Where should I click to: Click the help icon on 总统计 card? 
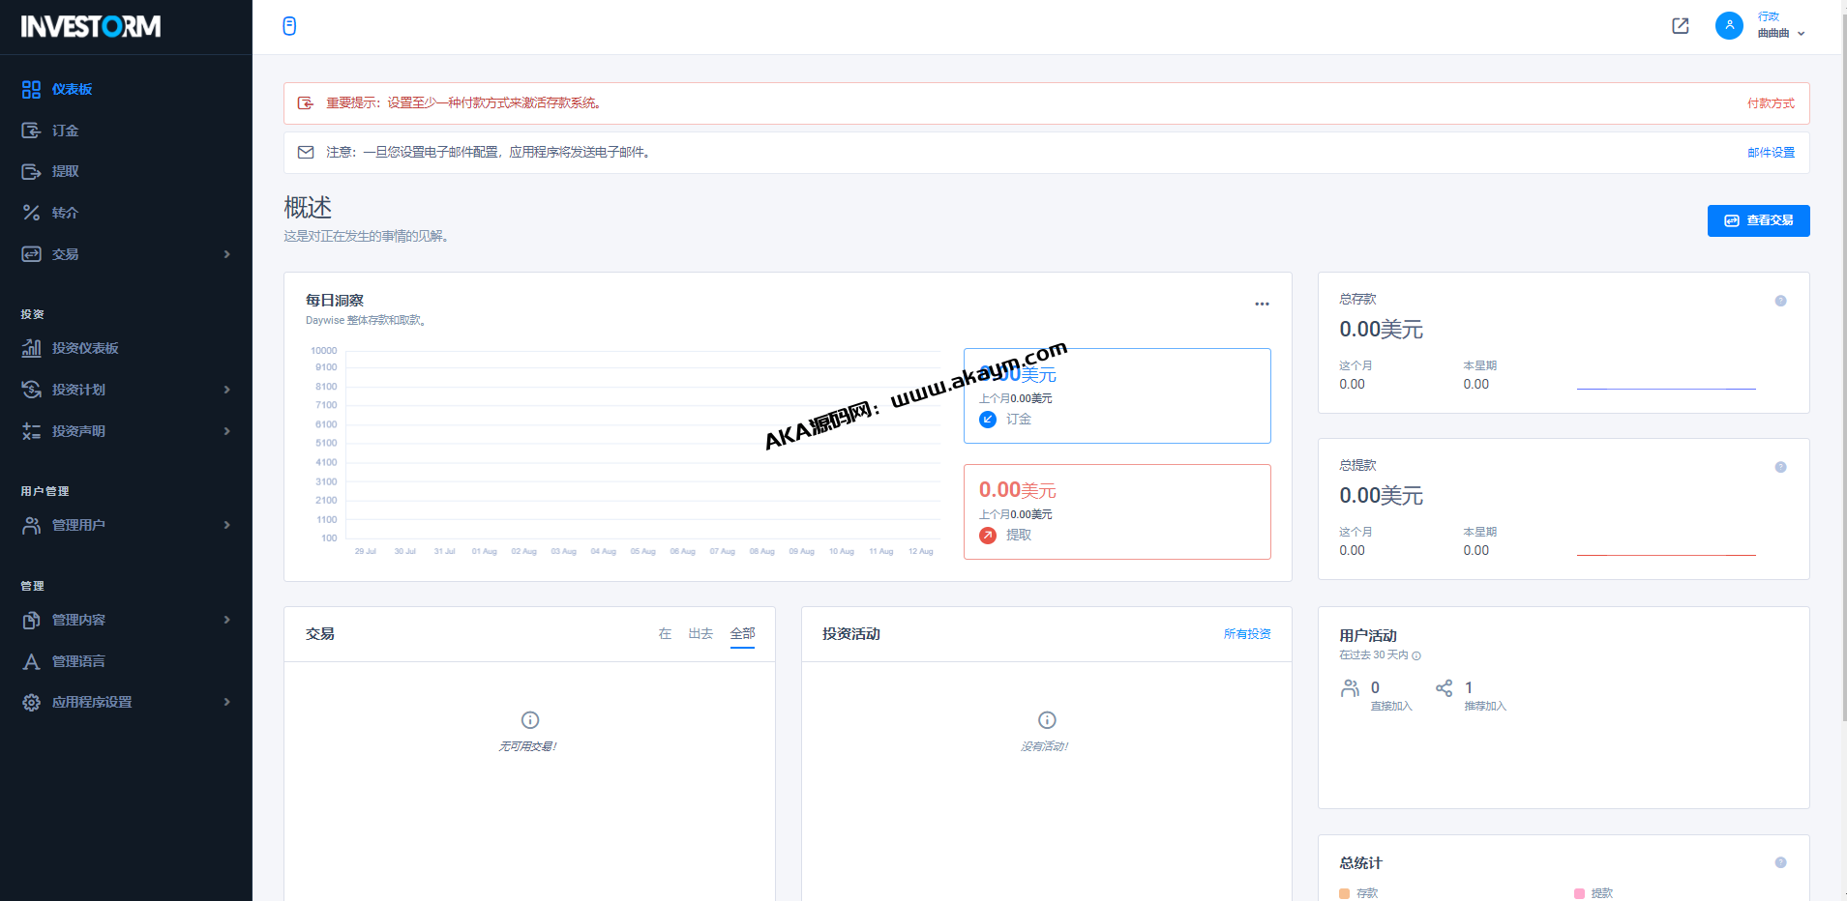1780,862
